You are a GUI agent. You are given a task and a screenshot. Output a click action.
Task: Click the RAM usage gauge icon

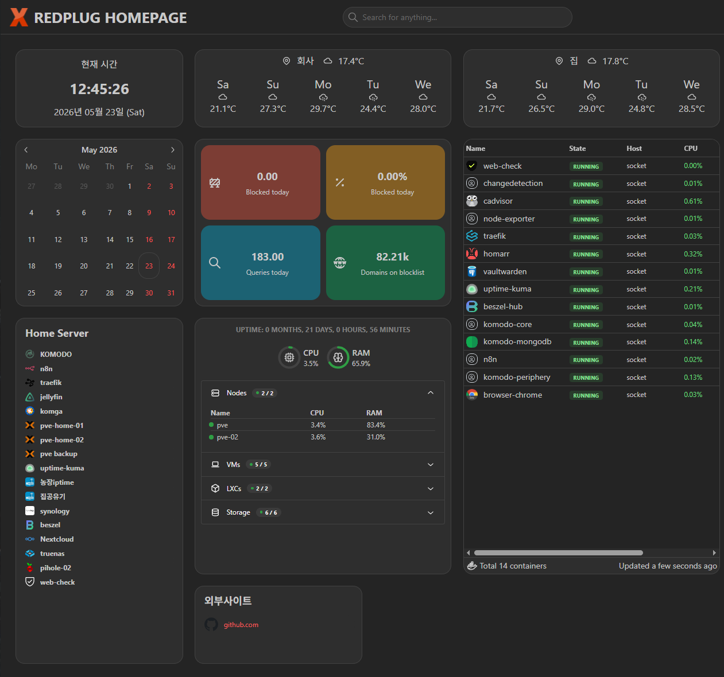[x=338, y=357]
